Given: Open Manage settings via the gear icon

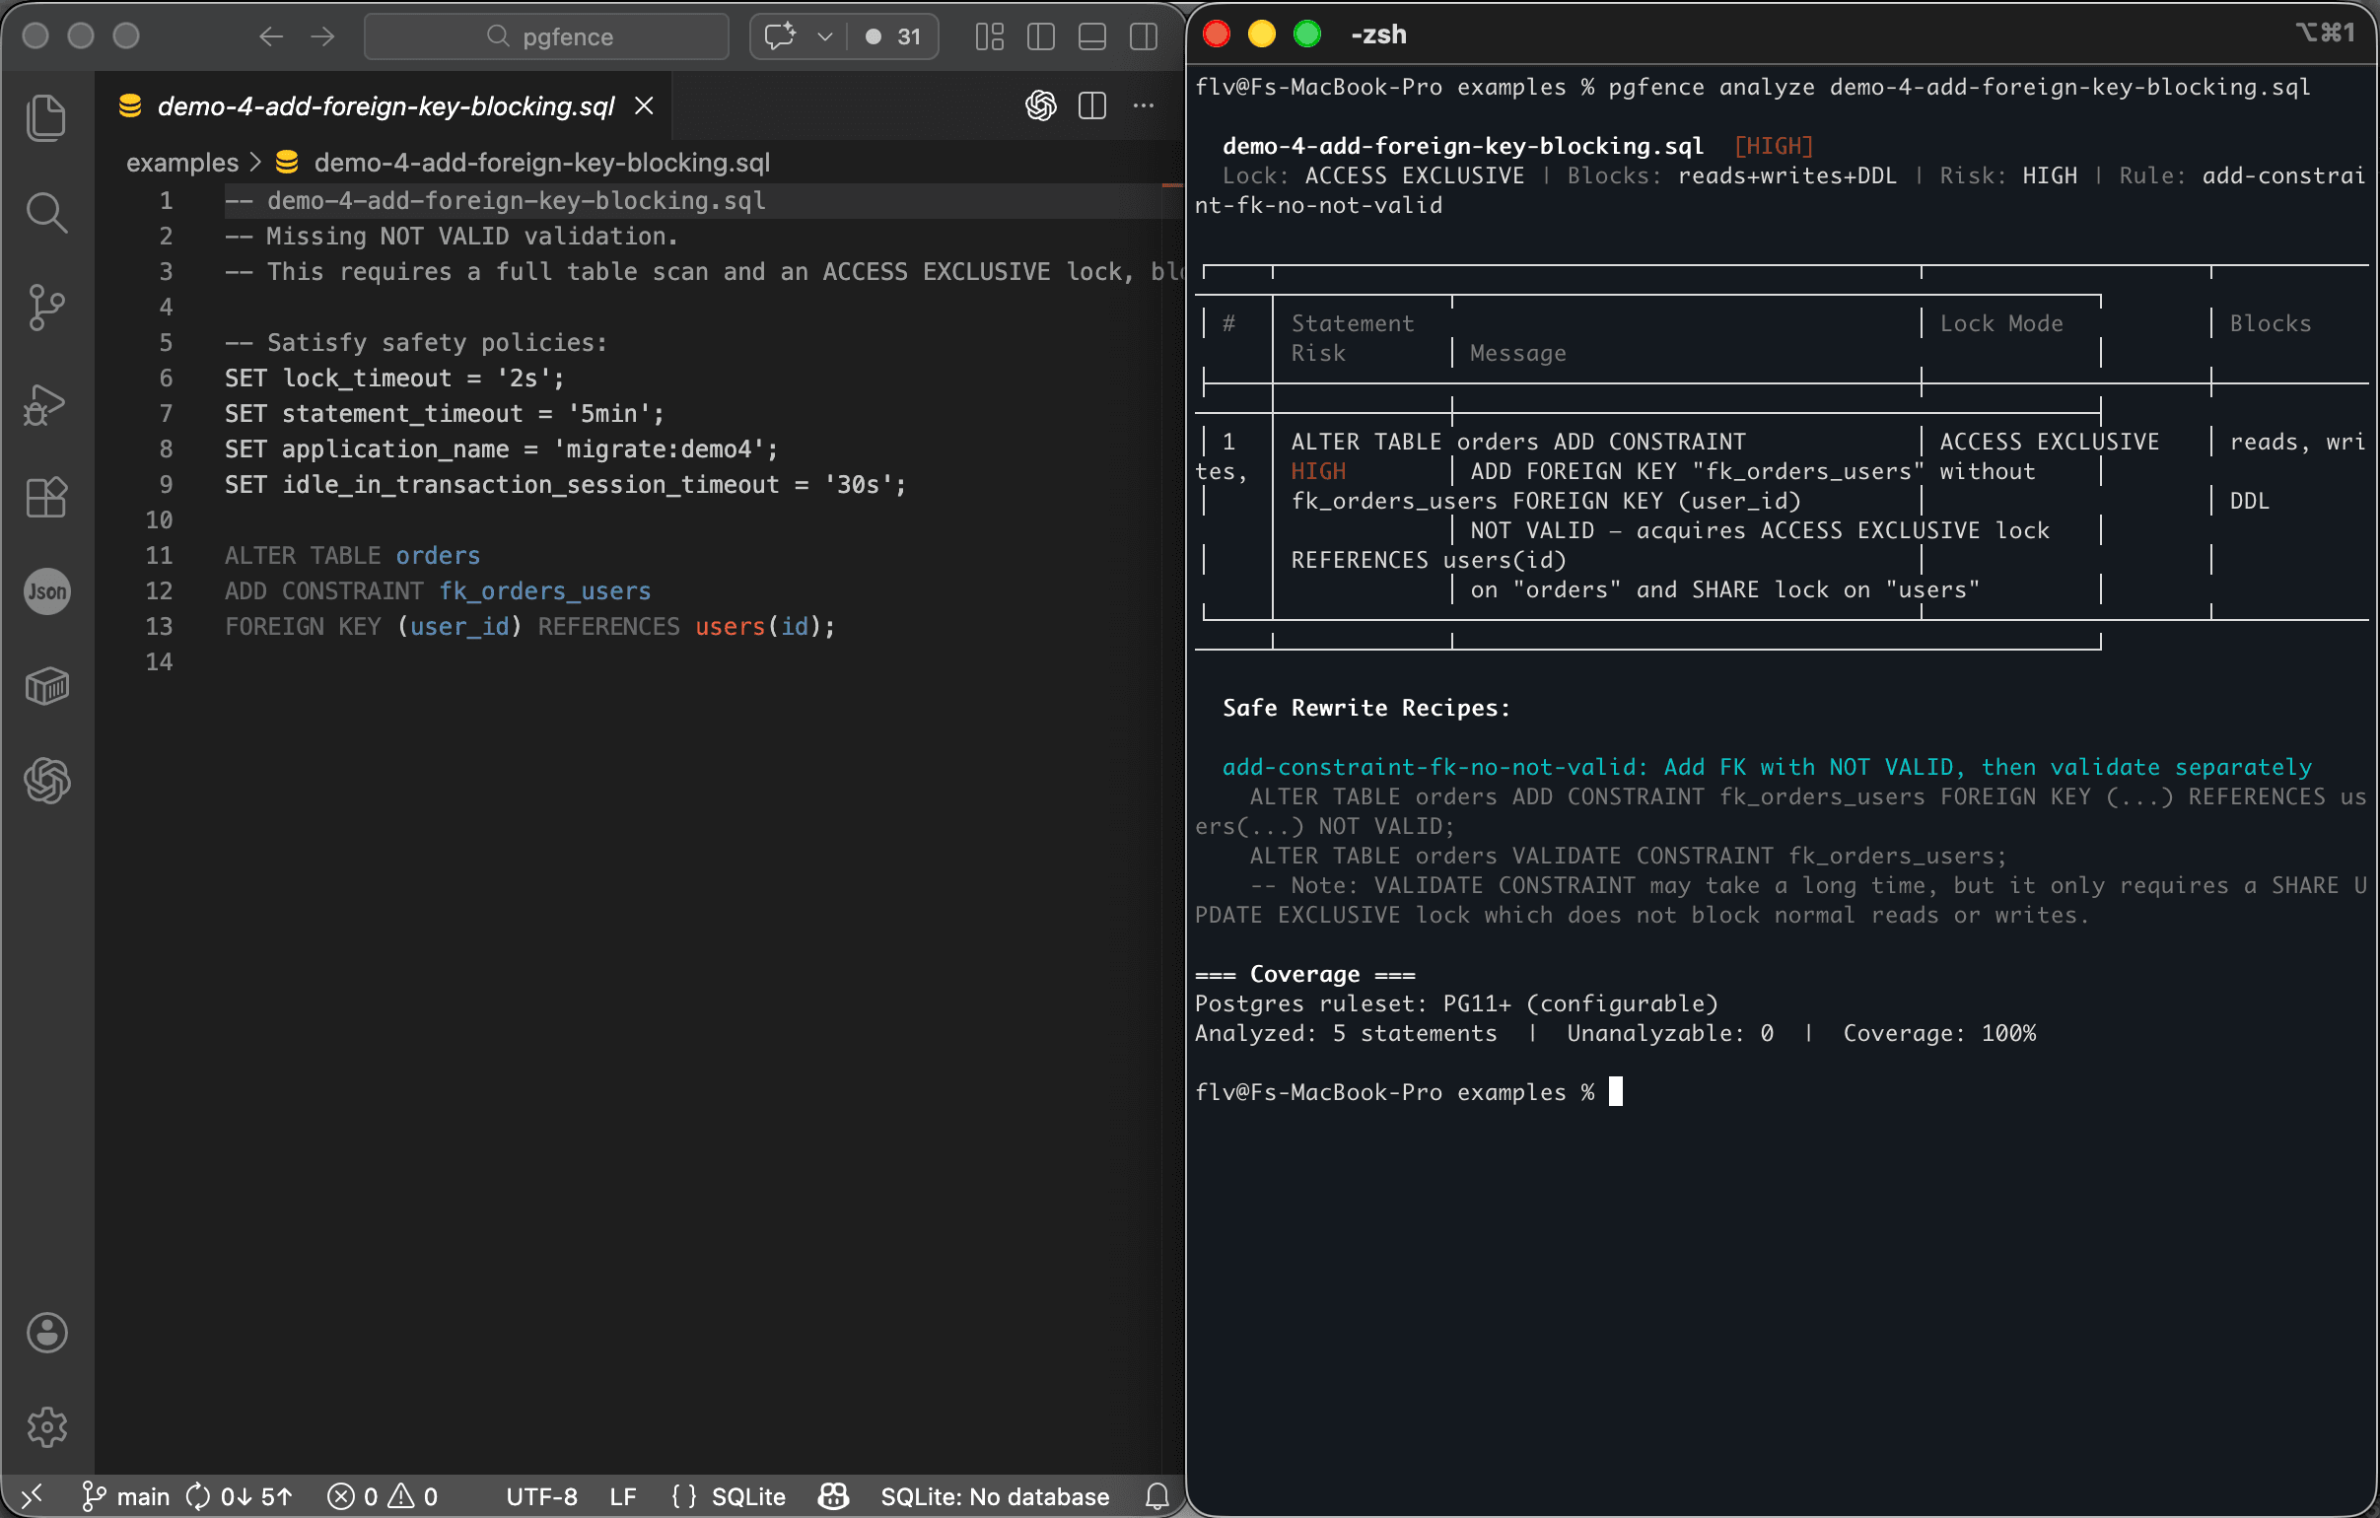Looking at the screenshot, I should [46, 1426].
